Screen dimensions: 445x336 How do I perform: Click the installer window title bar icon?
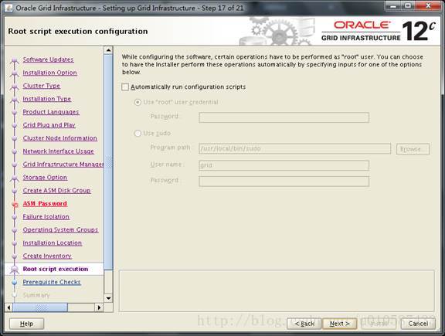tap(8, 8)
